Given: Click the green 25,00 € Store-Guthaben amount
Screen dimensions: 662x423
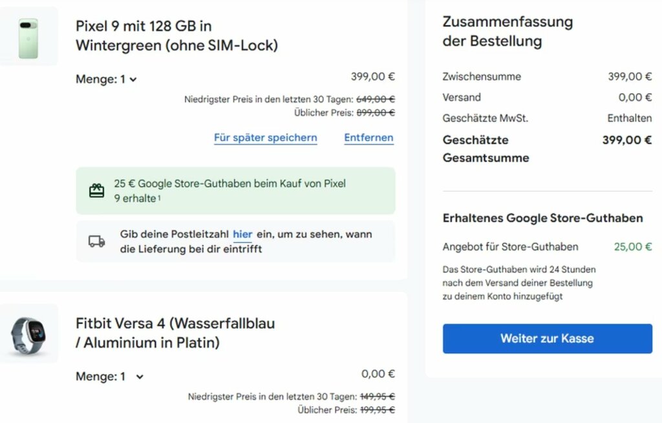Looking at the screenshot, I should (633, 247).
